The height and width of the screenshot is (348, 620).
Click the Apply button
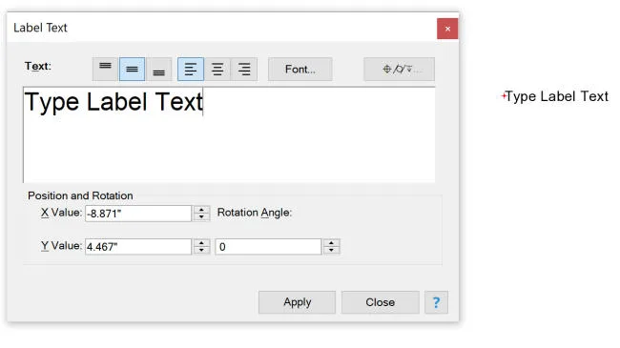297,302
